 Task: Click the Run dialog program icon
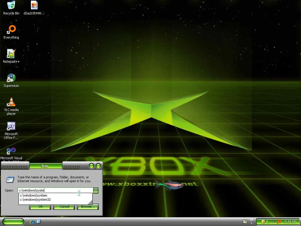pyautogui.click(x=10, y=179)
